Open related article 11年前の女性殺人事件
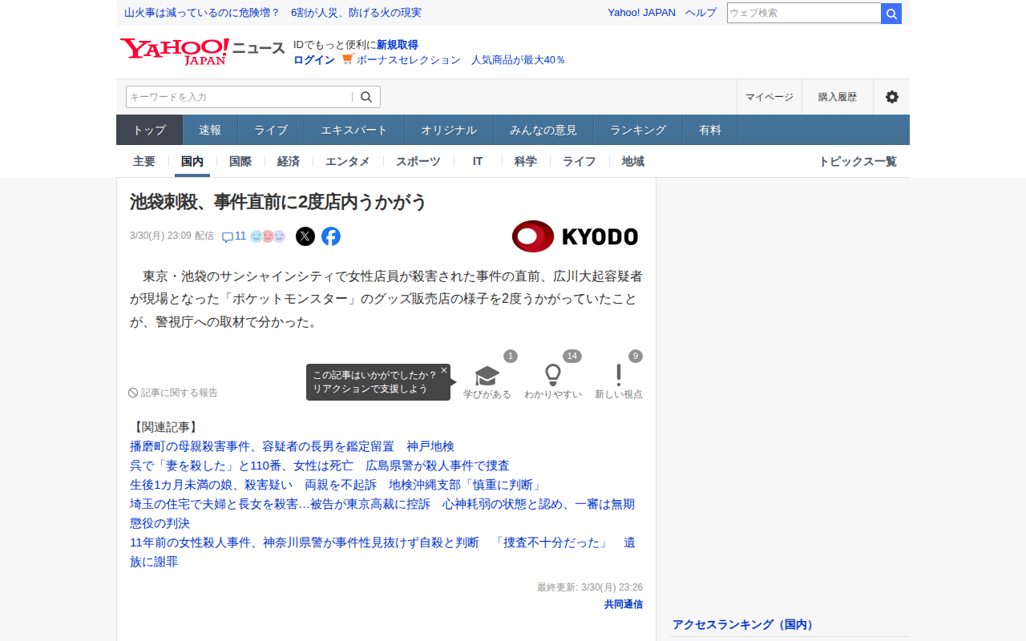 pos(382,552)
